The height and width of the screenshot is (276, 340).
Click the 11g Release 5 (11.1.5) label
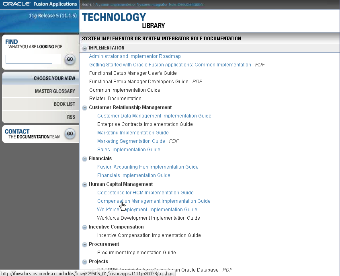[x=53, y=16]
